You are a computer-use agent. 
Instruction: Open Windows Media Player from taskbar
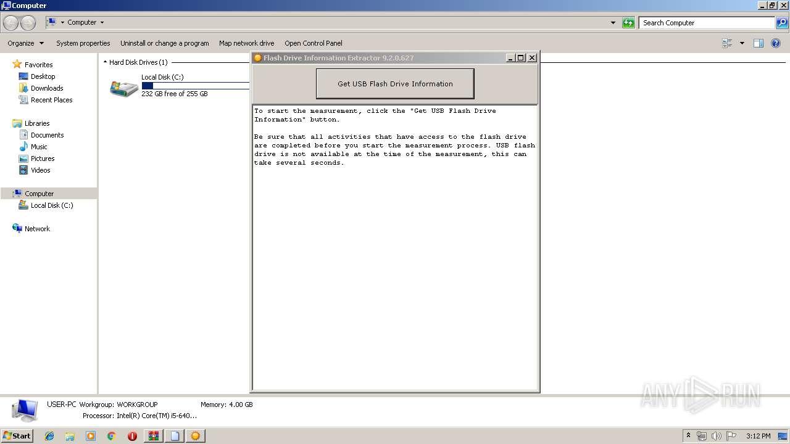91,436
